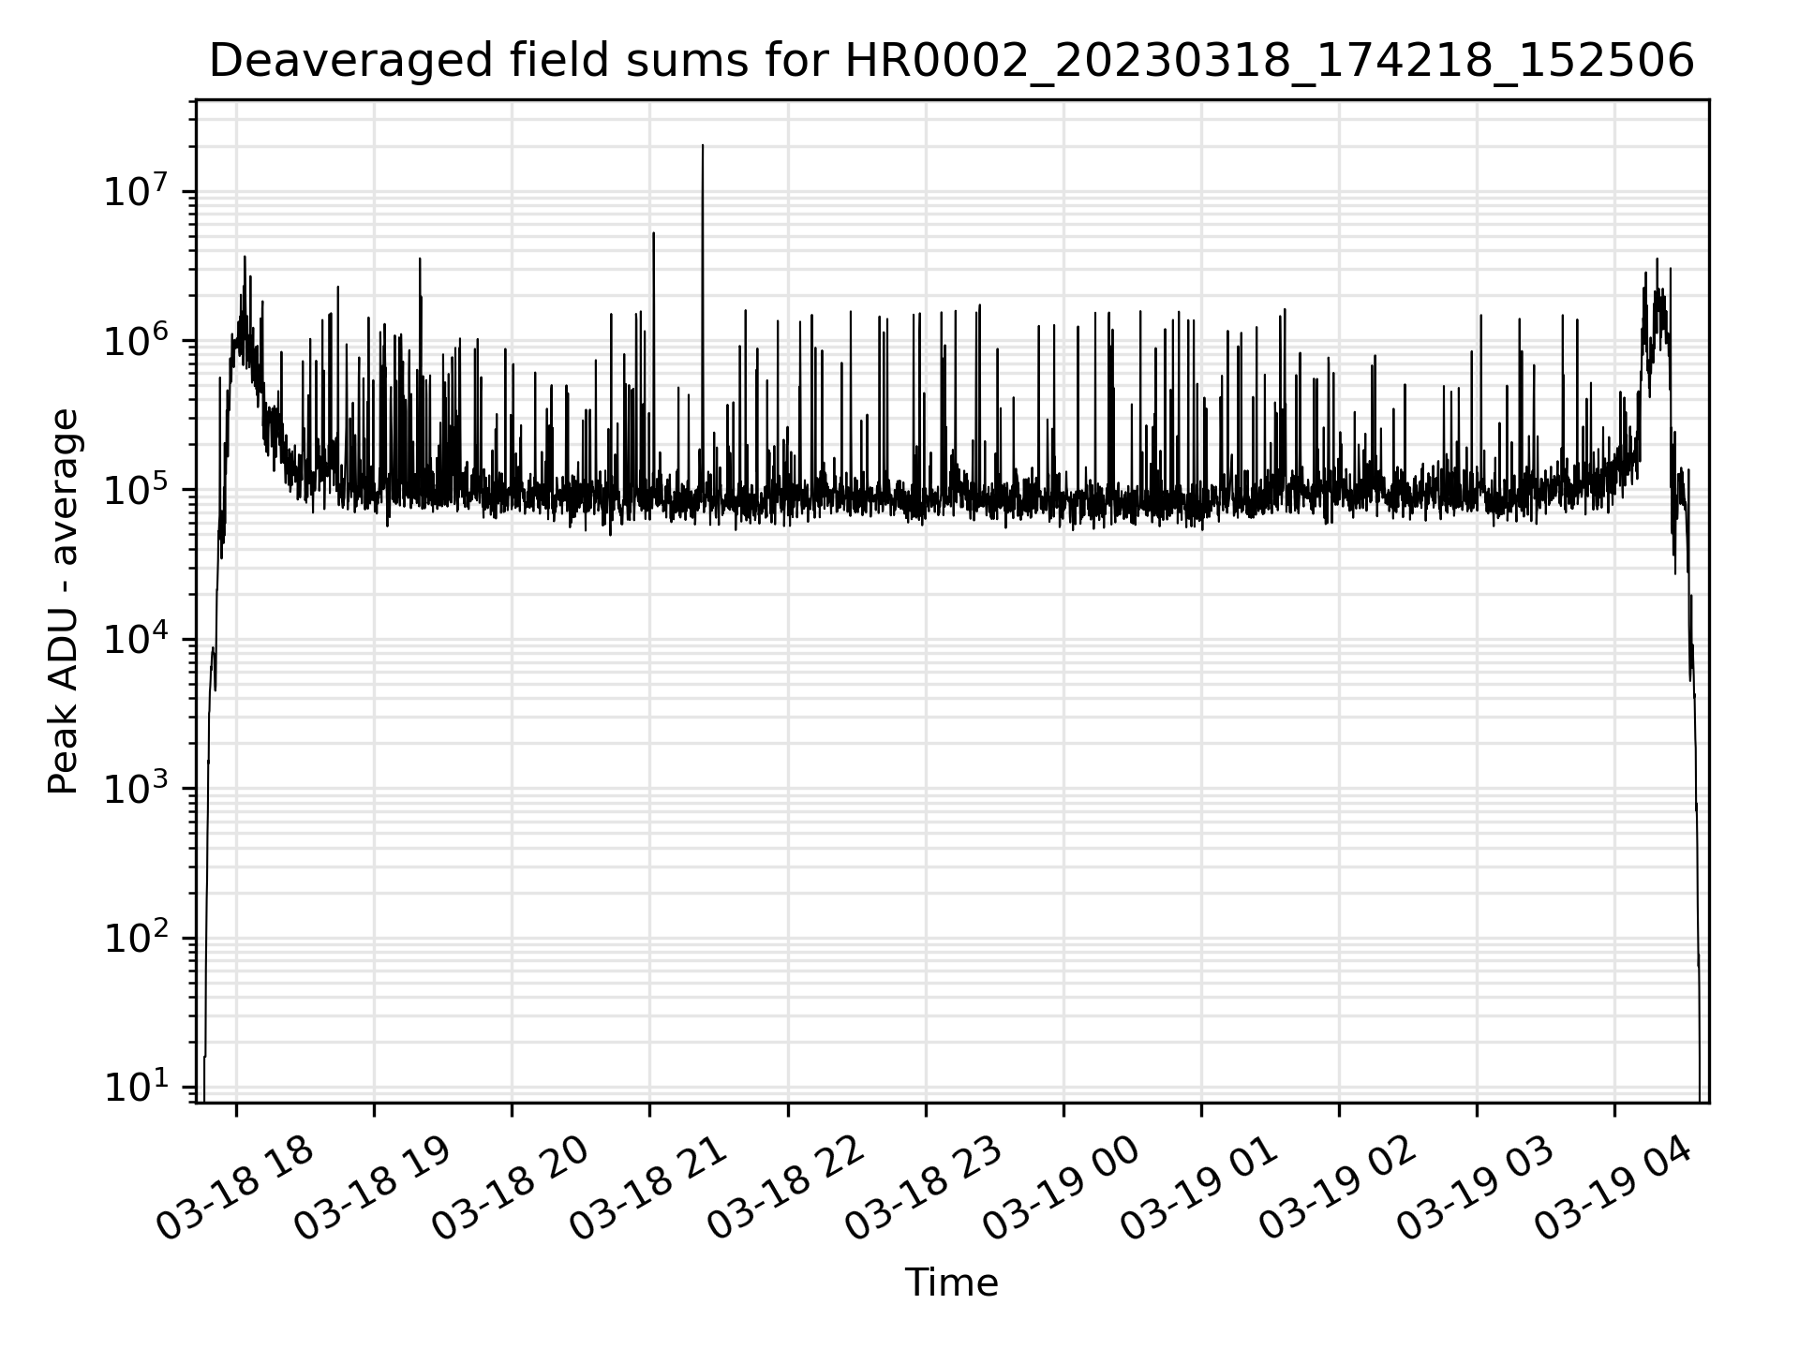Click the 10^6 y-axis tick label
The image size is (1799, 1349).
point(136,339)
